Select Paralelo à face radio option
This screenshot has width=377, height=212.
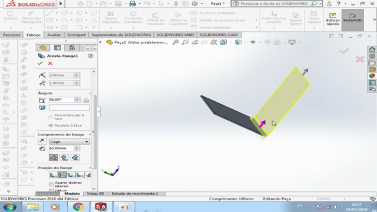[x=51, y=125]
